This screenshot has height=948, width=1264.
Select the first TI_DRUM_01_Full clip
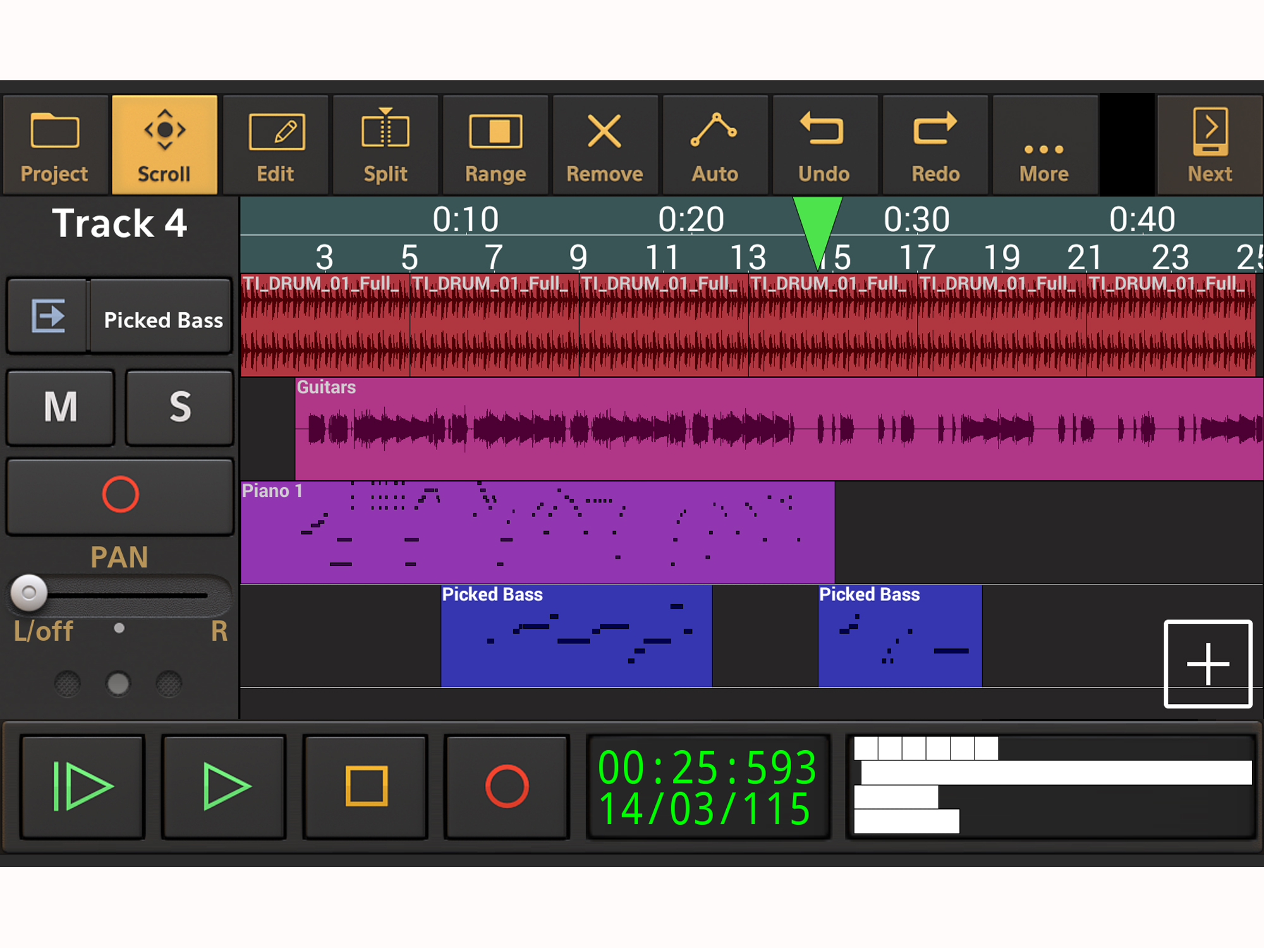point(325,325)
